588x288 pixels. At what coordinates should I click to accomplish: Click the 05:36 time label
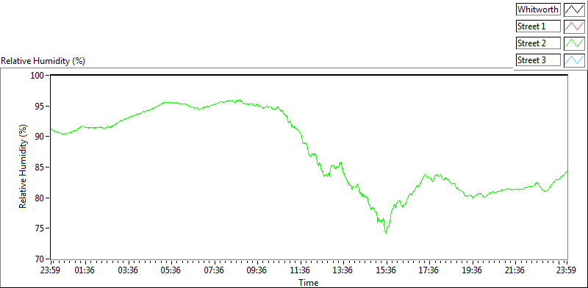(x=172, y=270)
